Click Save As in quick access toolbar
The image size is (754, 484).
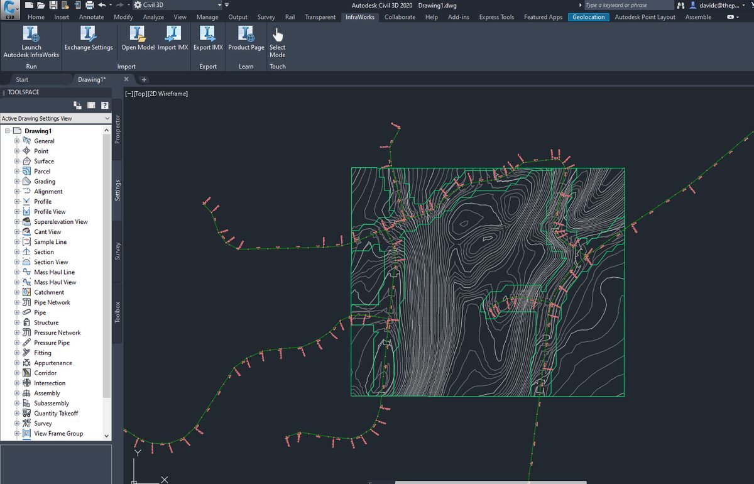point(65,4)
